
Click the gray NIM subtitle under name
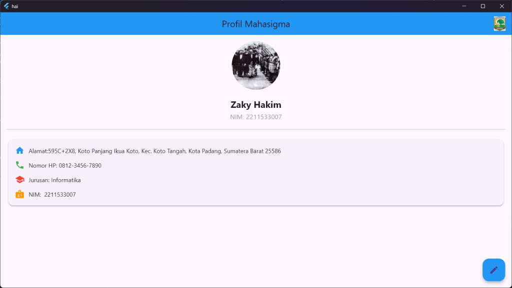tap(256, 117)
